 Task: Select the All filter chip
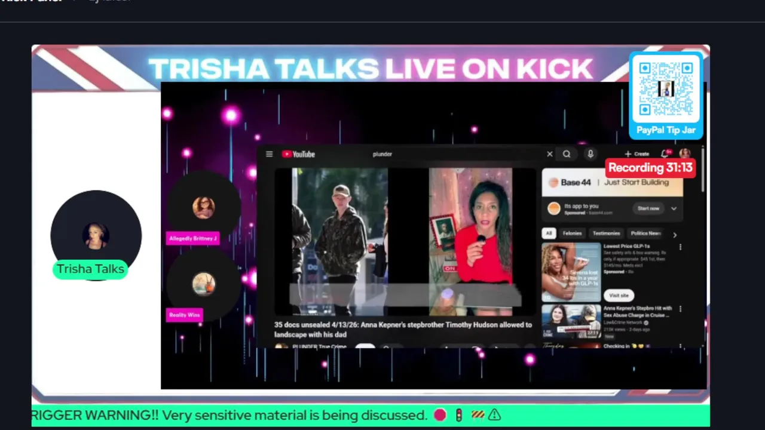(x=549, y=234)
